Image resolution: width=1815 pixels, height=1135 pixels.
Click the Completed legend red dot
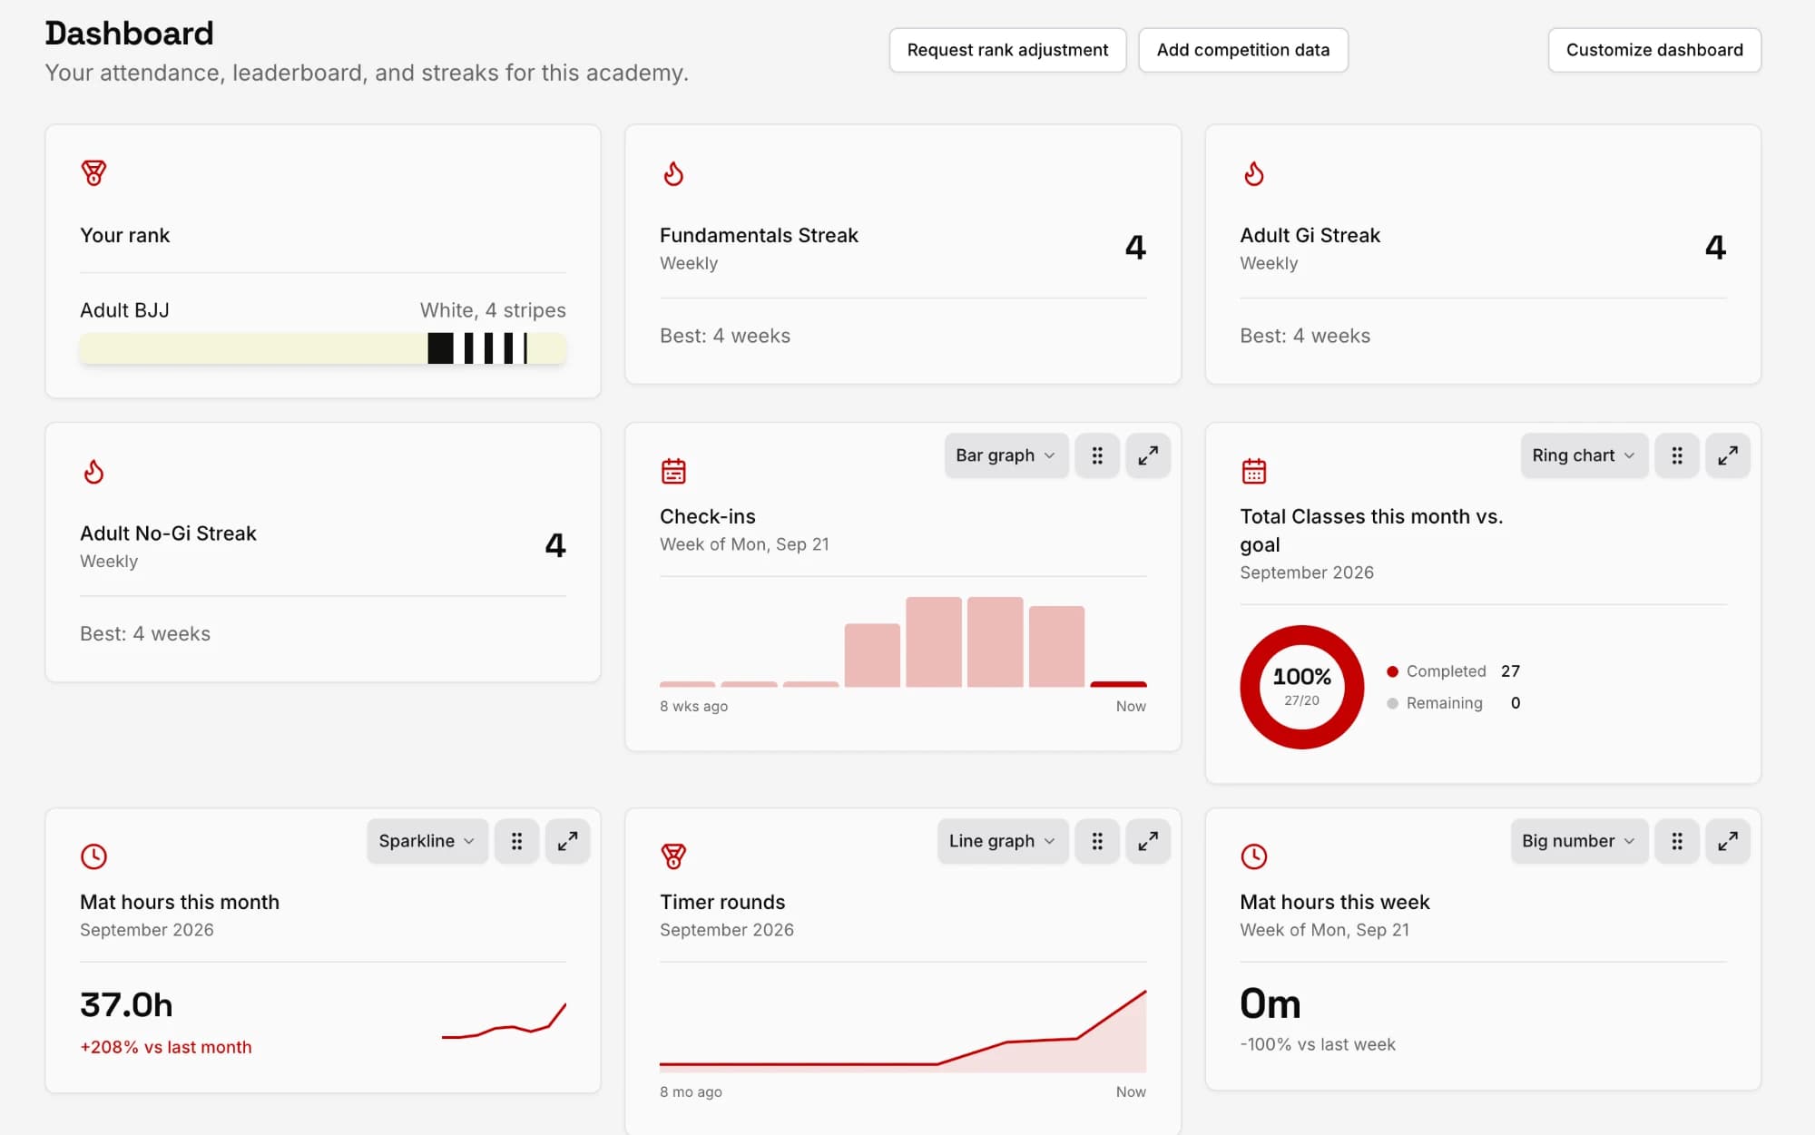point(1392,671)
